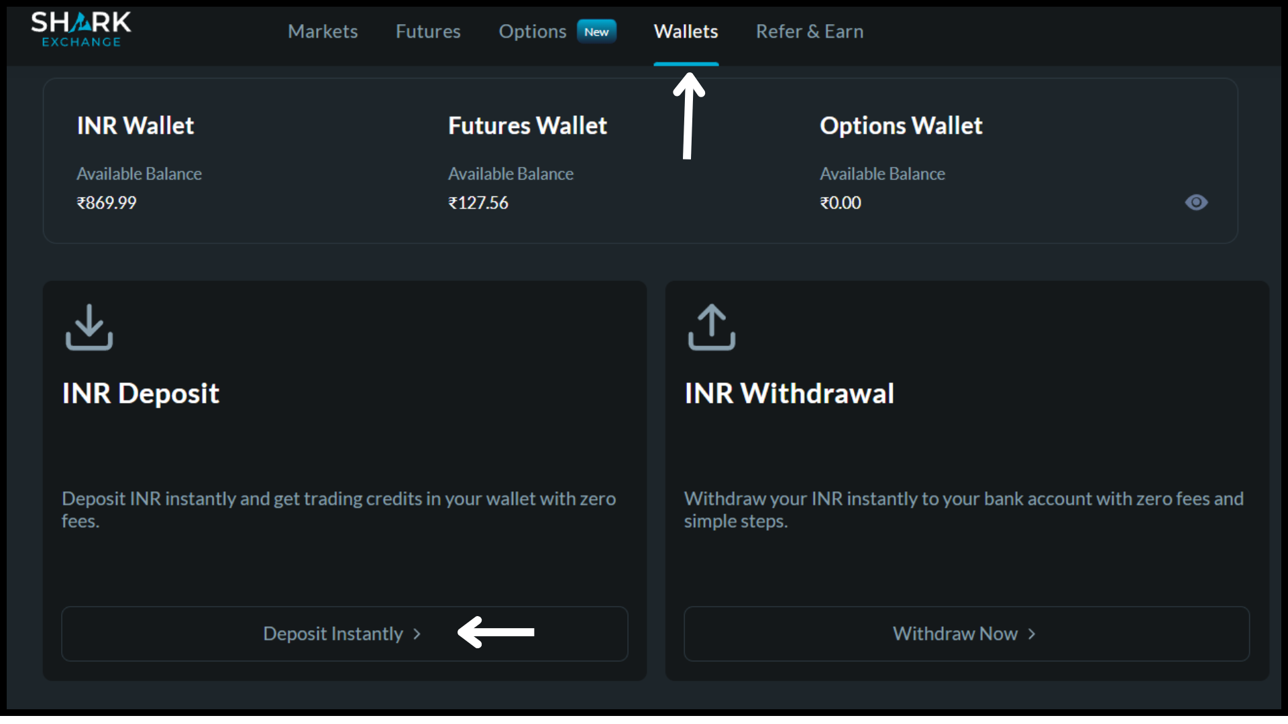Click chevron arrow next to Deposit Instantly
1288x724 pixels.
point(417,634)
